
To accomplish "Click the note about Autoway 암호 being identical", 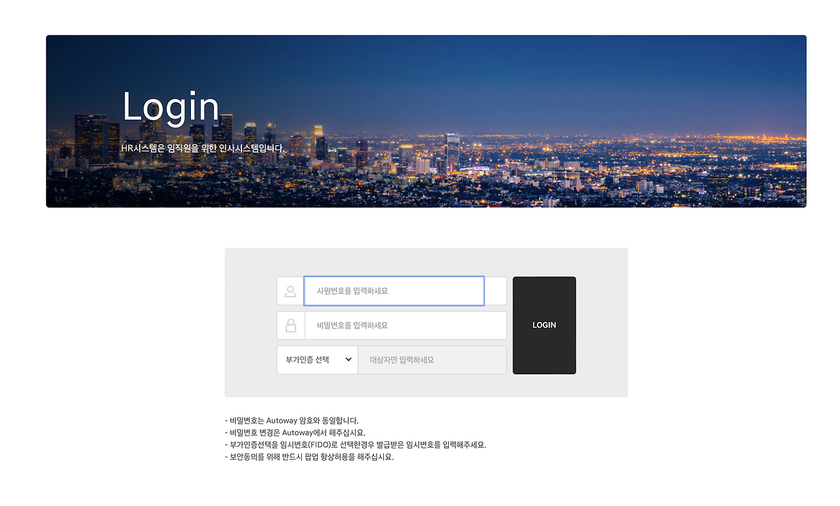I will 293,420.
